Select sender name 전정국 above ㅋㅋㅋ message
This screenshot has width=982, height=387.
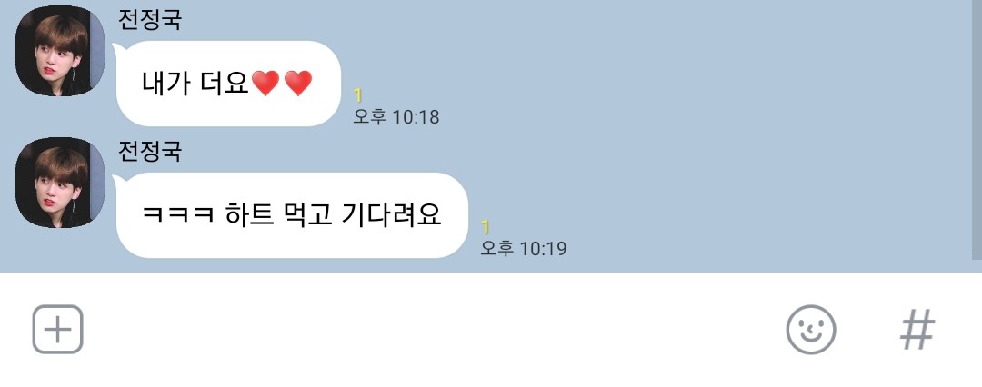(x=150, y=150)
